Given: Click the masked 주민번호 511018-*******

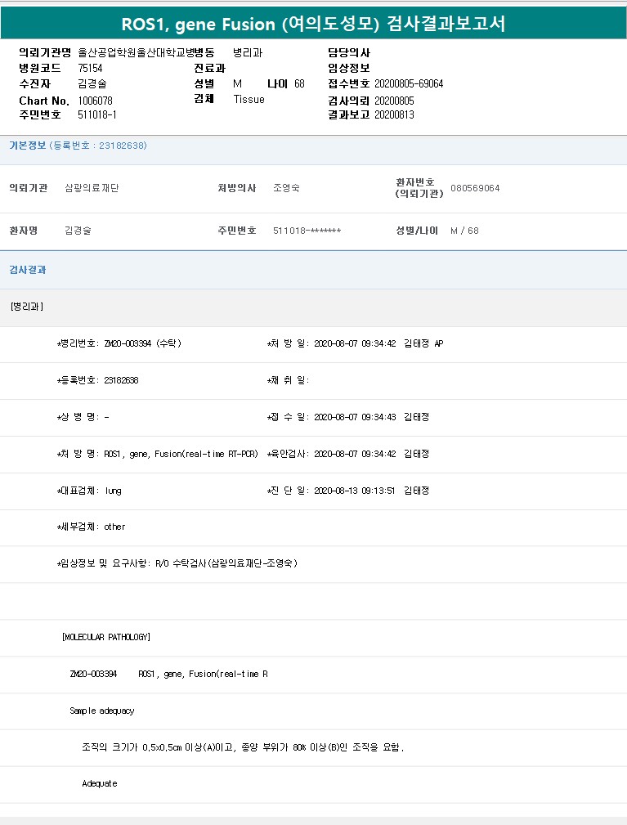Looking at the screenshot, I should click(x=307, y=231).
